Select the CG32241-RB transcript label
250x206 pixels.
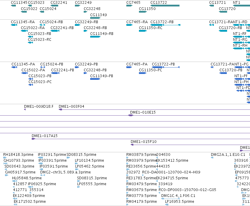point(62,28)
